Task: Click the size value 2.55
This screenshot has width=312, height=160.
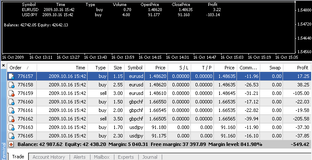Action: (118, 85)
